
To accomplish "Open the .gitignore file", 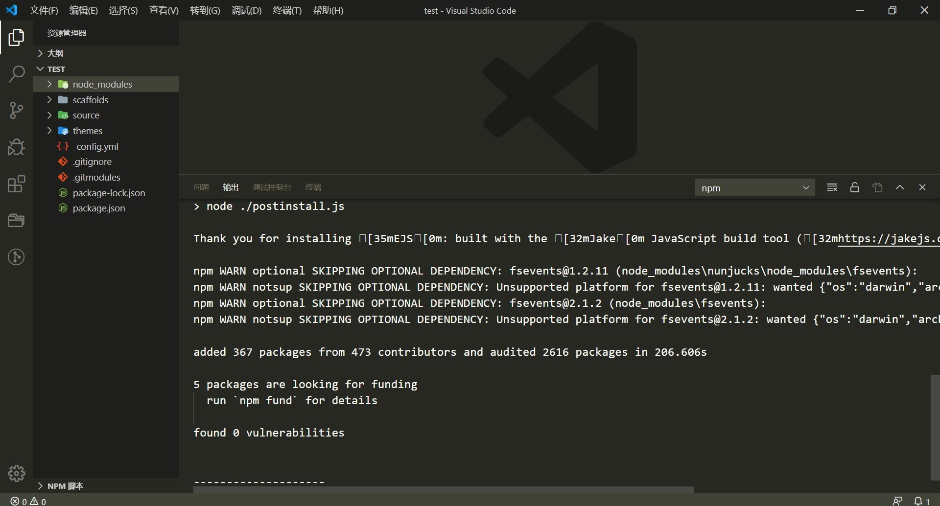I will 106,161.
